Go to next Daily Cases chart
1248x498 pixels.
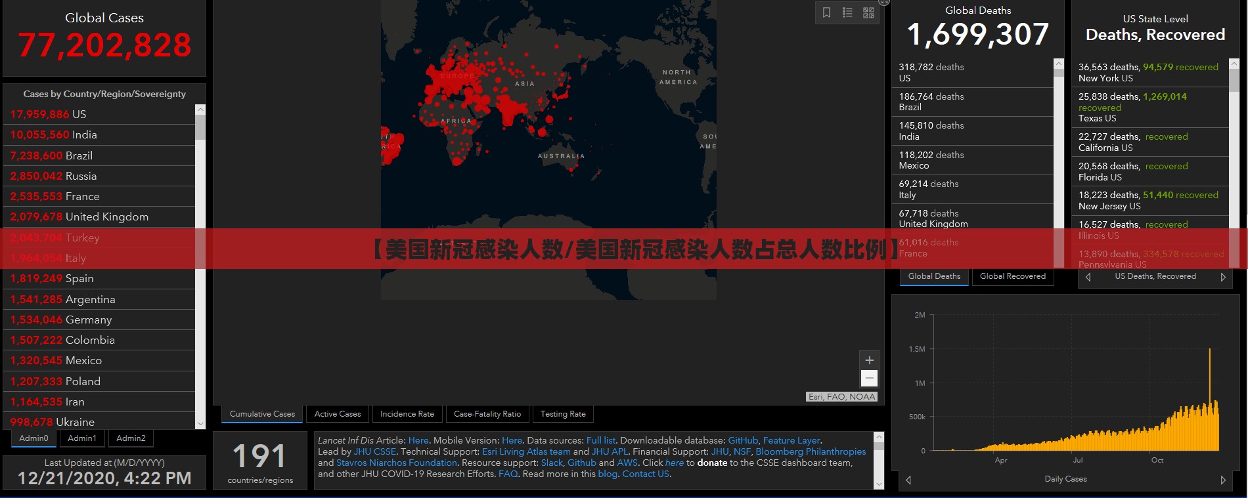[x=1223, y=480]
